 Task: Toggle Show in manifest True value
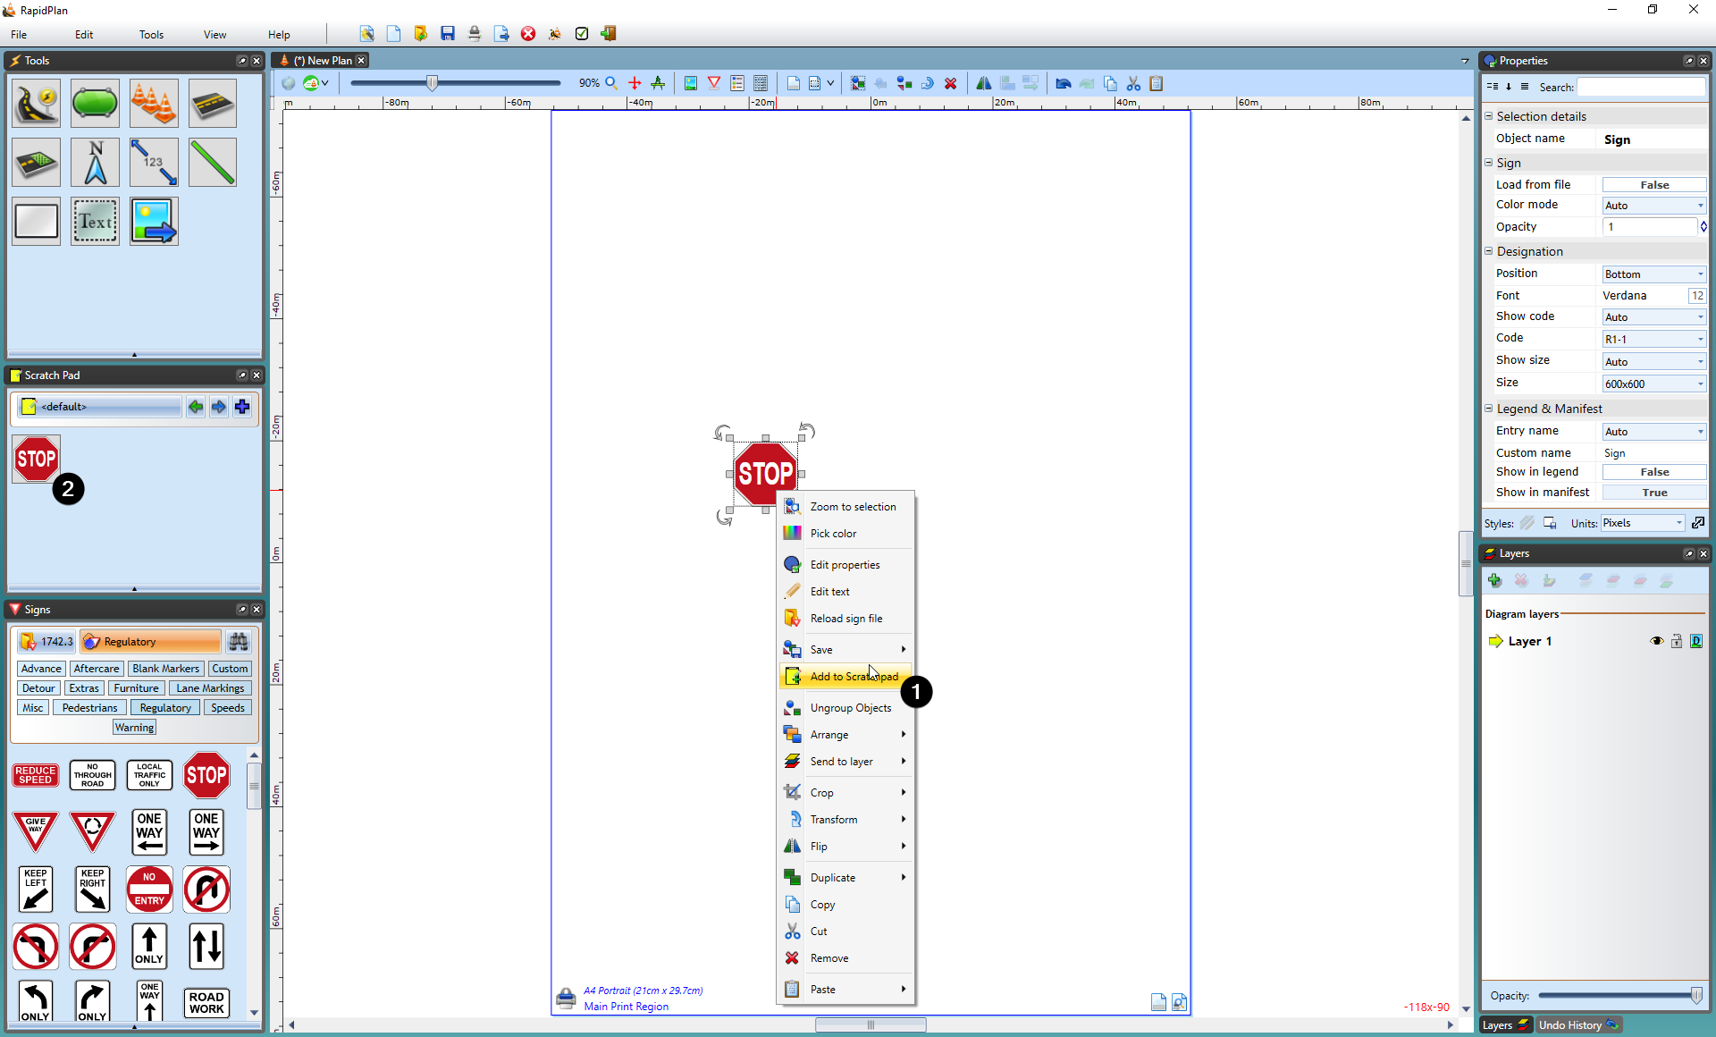(x=1653, y=493)
